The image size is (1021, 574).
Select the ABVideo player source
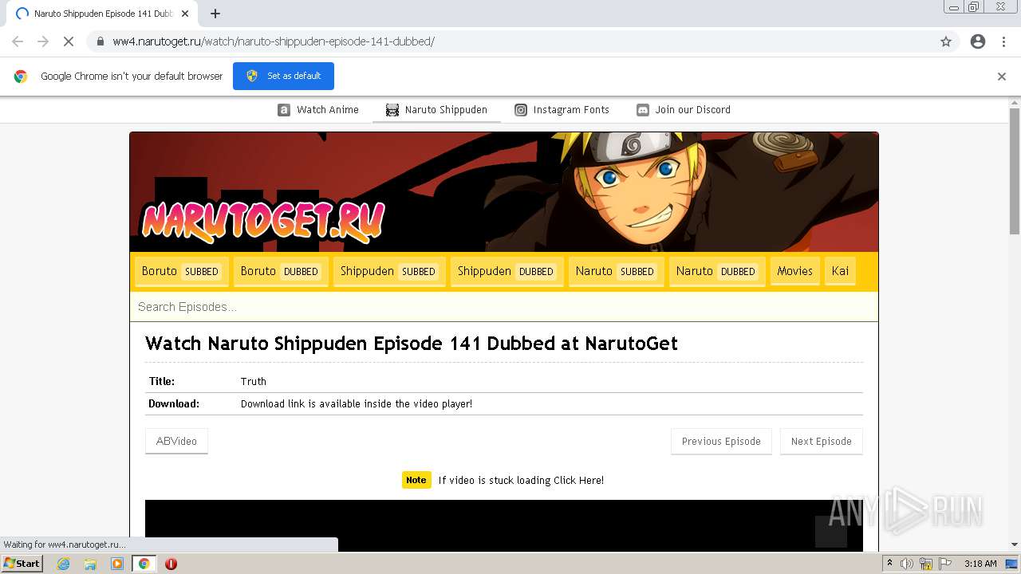tap(176, 441)
